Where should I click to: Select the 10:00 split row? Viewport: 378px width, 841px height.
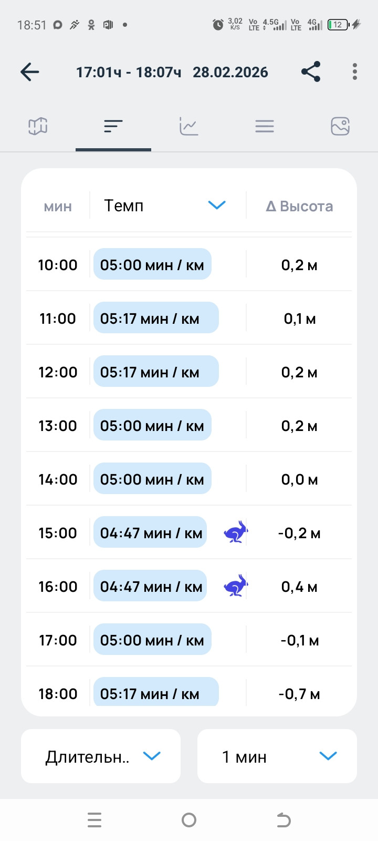tap(189, 264)
